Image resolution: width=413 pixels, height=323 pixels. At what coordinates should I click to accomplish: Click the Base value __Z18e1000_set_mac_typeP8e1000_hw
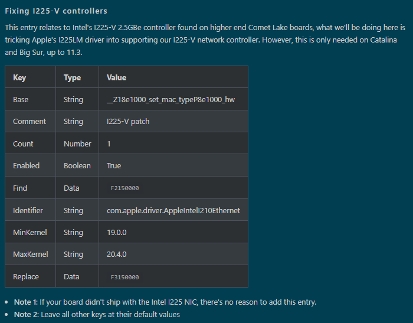click(171, 99)
